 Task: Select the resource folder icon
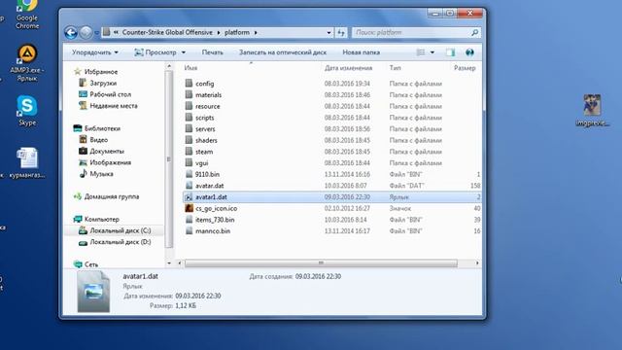click(x=189, y=106)
